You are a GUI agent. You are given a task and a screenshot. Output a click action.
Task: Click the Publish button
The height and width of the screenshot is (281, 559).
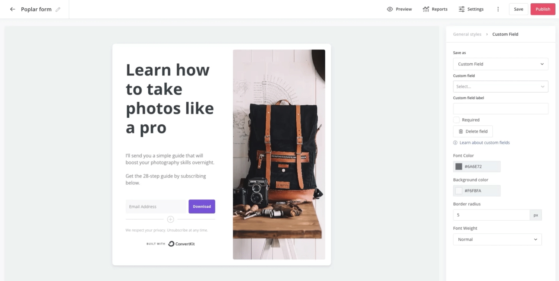(543, 9)
